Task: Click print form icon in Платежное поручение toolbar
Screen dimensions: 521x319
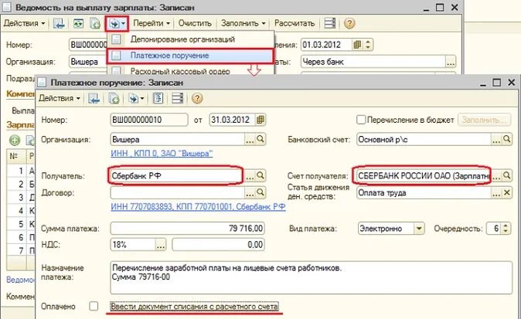Action: point(158,98)
